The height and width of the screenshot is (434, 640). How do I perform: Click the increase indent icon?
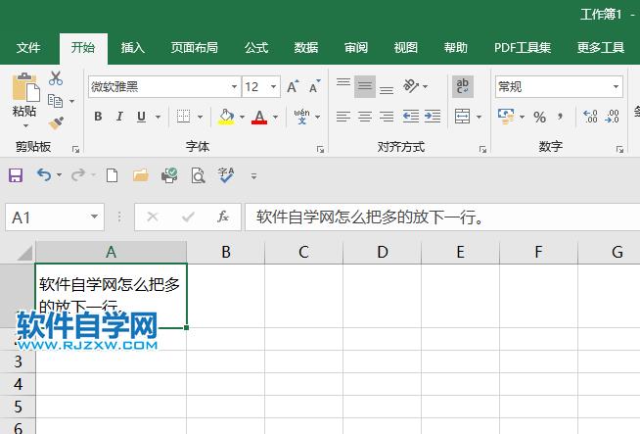point(433,117)
